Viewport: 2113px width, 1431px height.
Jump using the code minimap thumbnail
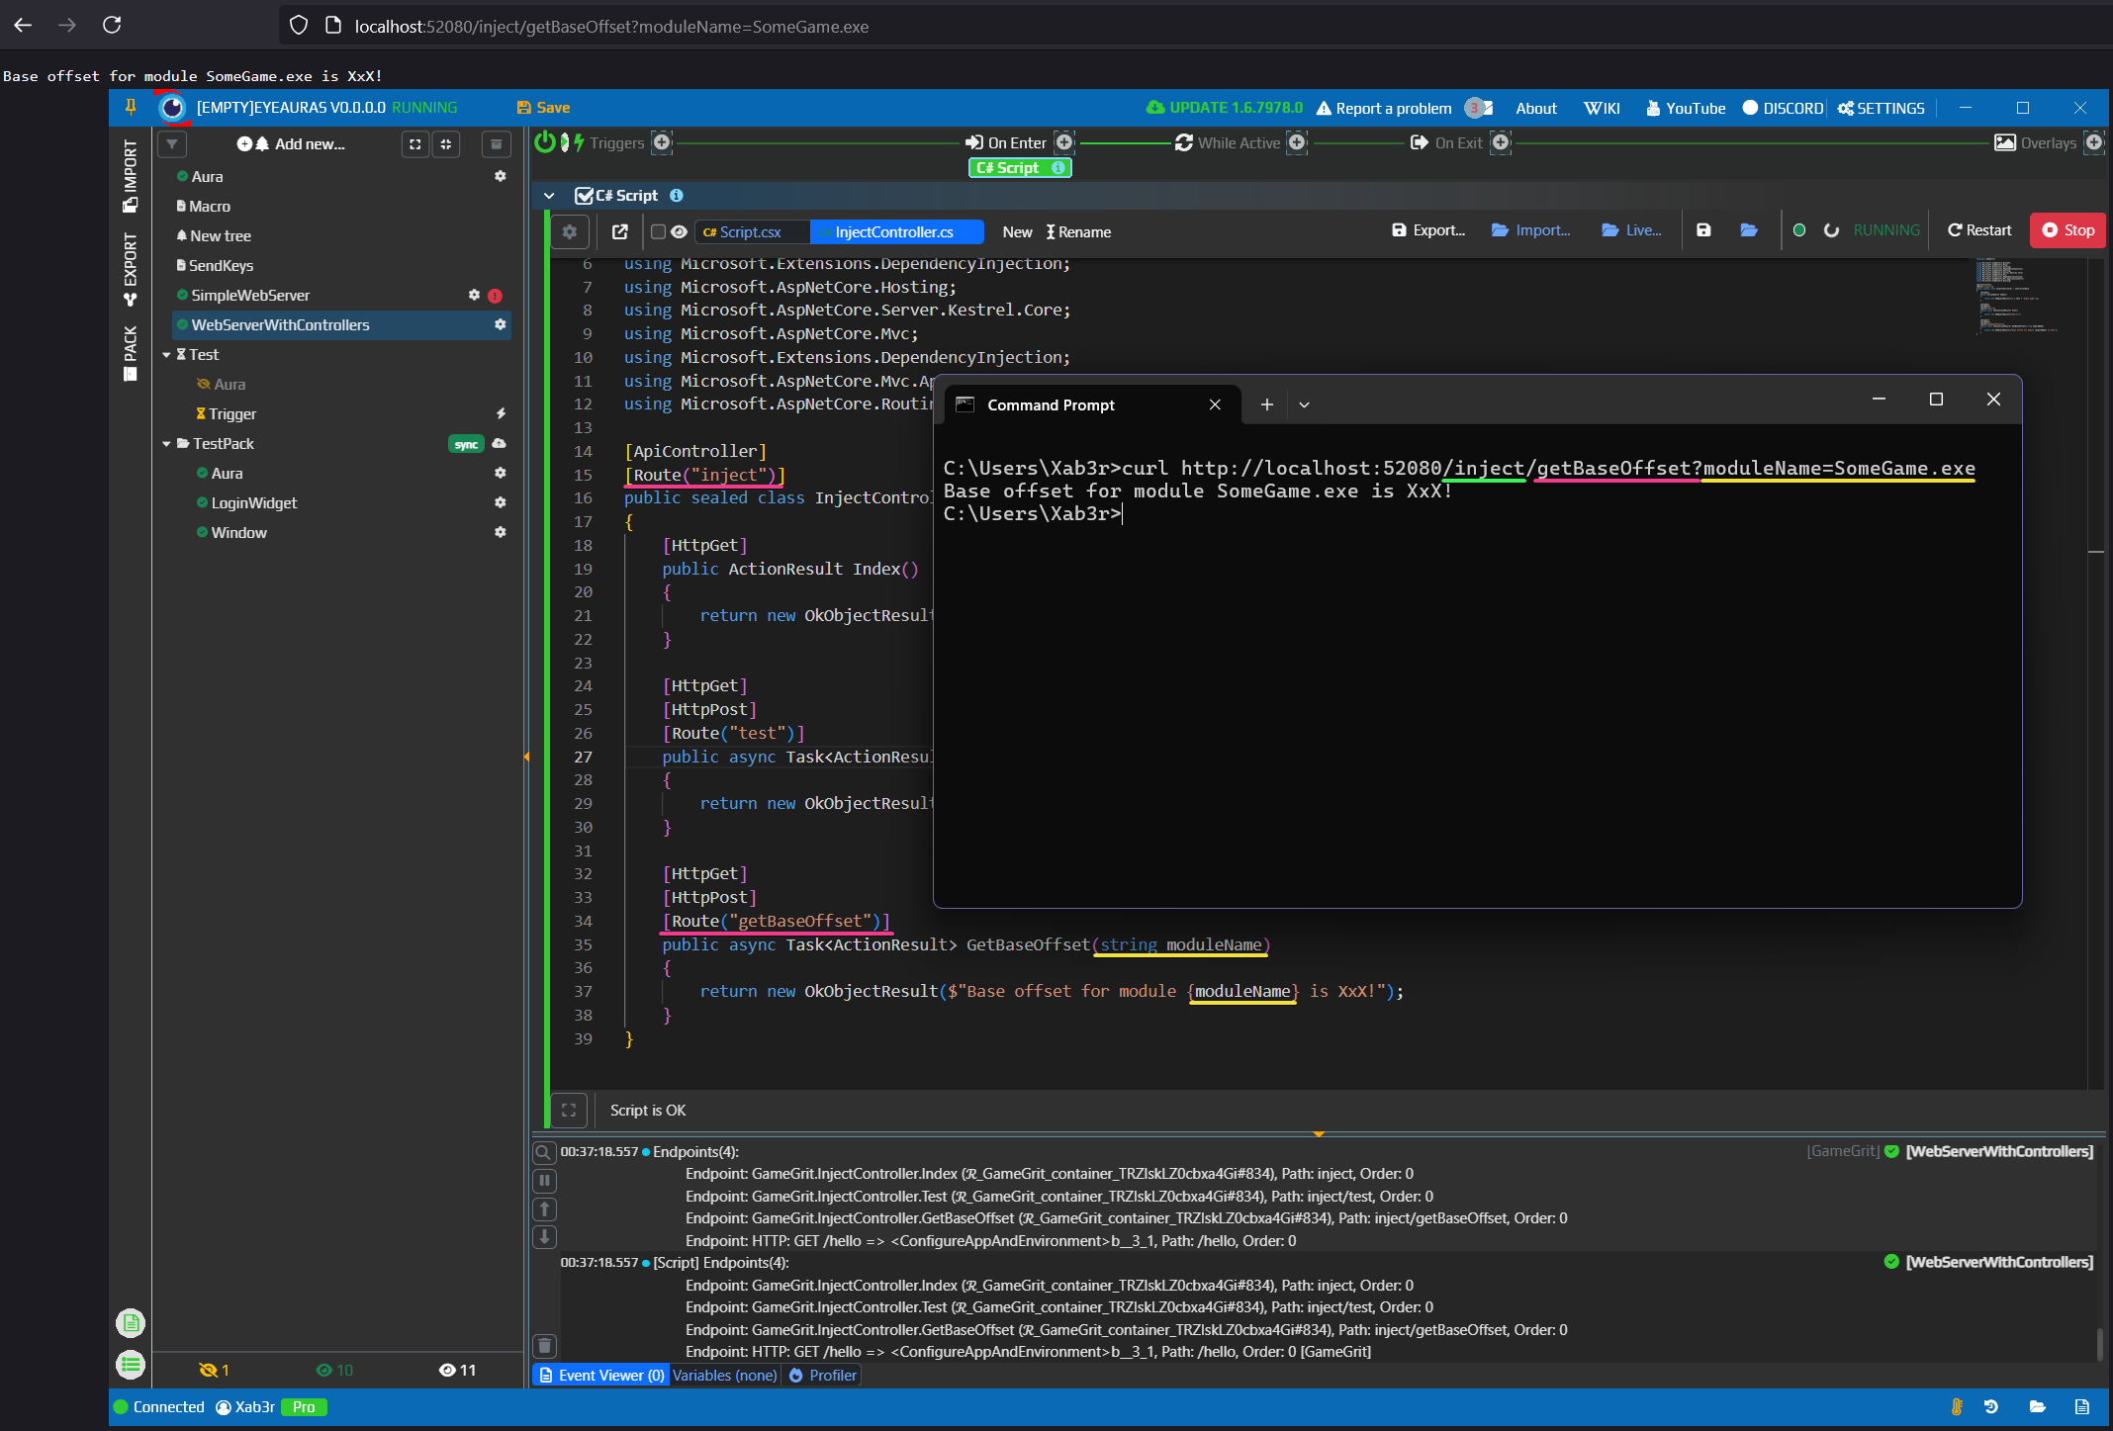[2018, 297]
